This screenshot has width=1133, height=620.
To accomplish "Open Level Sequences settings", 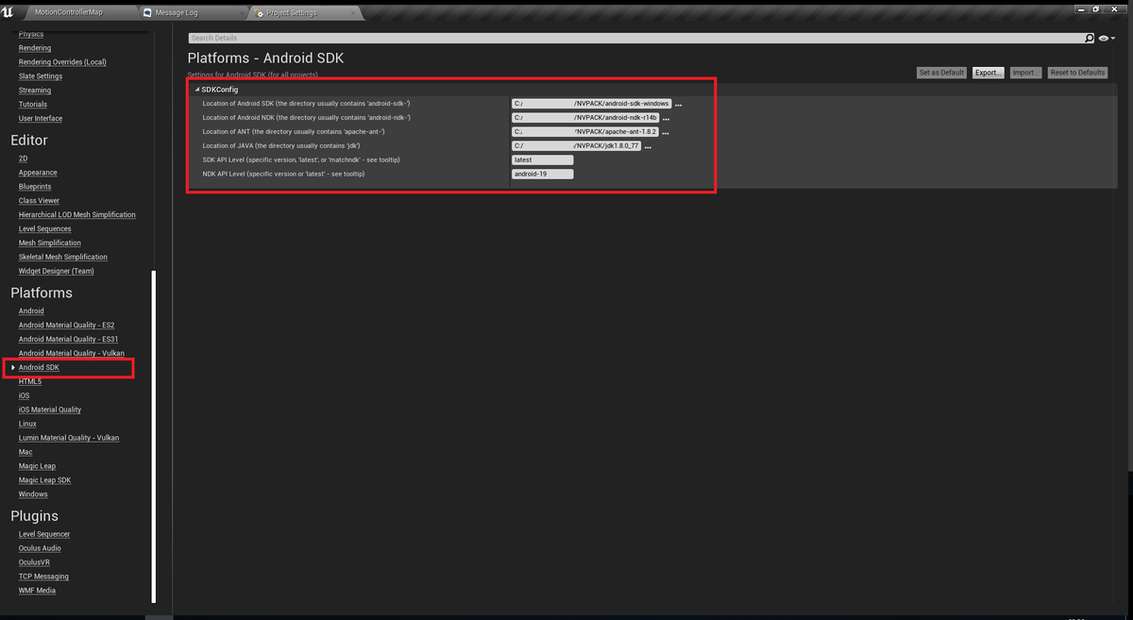I will click(45, 229).
